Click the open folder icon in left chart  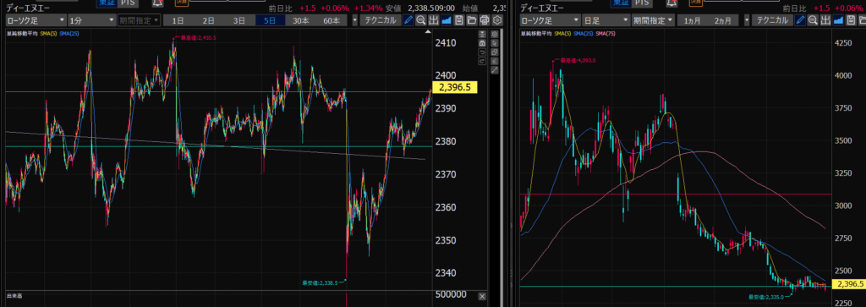pos(471,20)
